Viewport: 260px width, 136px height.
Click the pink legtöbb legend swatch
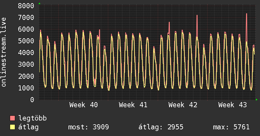12,118
